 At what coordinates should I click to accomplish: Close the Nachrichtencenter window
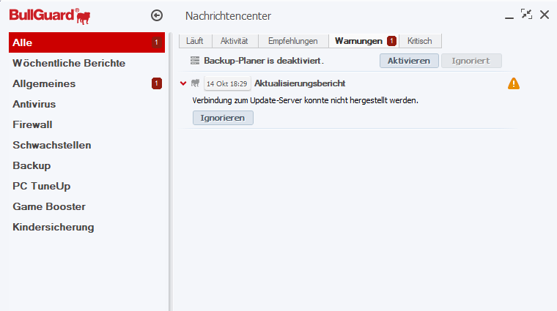545,15
